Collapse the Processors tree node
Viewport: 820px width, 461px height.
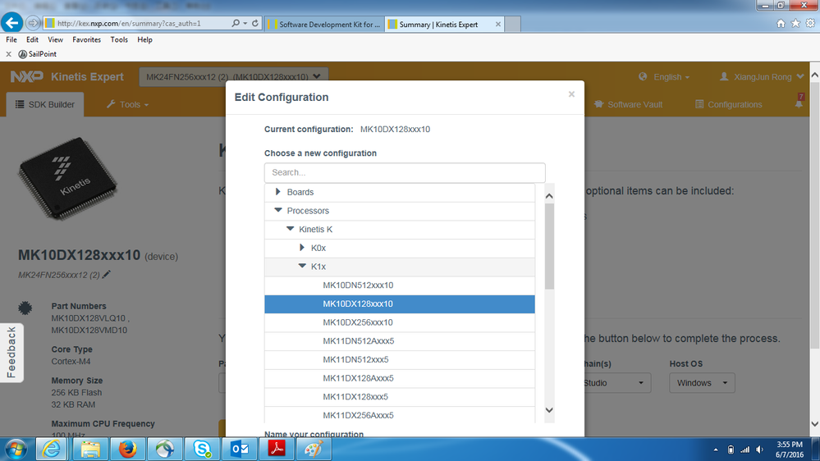click(x=277, y=210)
